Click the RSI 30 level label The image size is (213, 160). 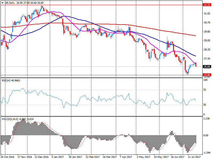click(x=204, y=105)
